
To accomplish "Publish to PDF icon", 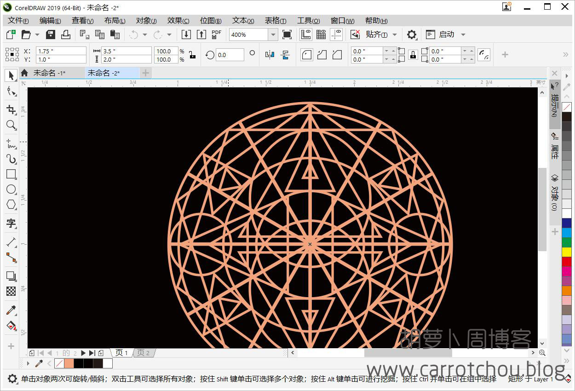I will (216, 34).
